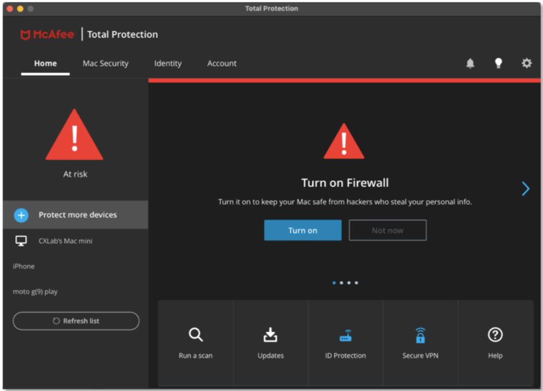This screenshot has height=391, width=543.
Task: Open the lightbulb tips icon
Action: click(498, 64)
